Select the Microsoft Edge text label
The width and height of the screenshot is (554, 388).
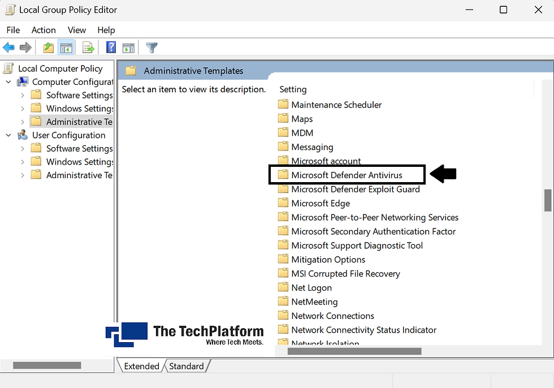pyautogui.click(x=321, y=204)
